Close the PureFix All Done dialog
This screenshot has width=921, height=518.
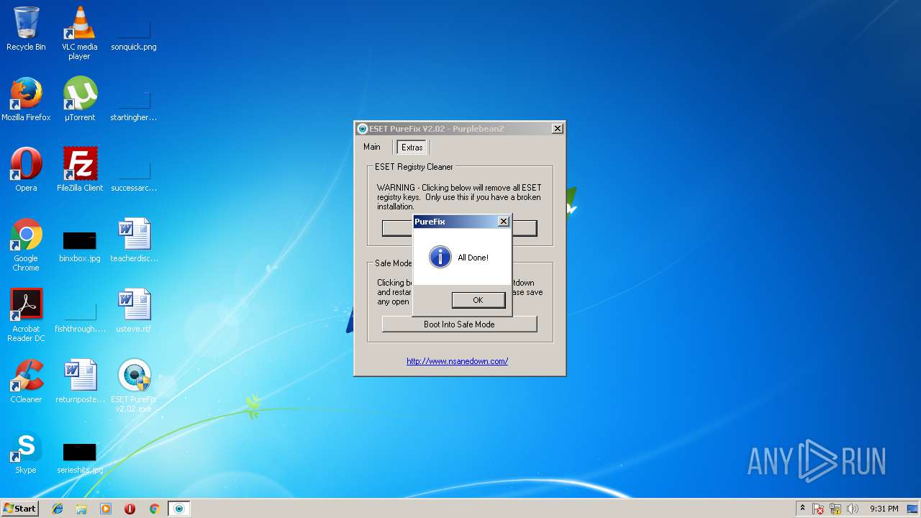click(504, 222)
